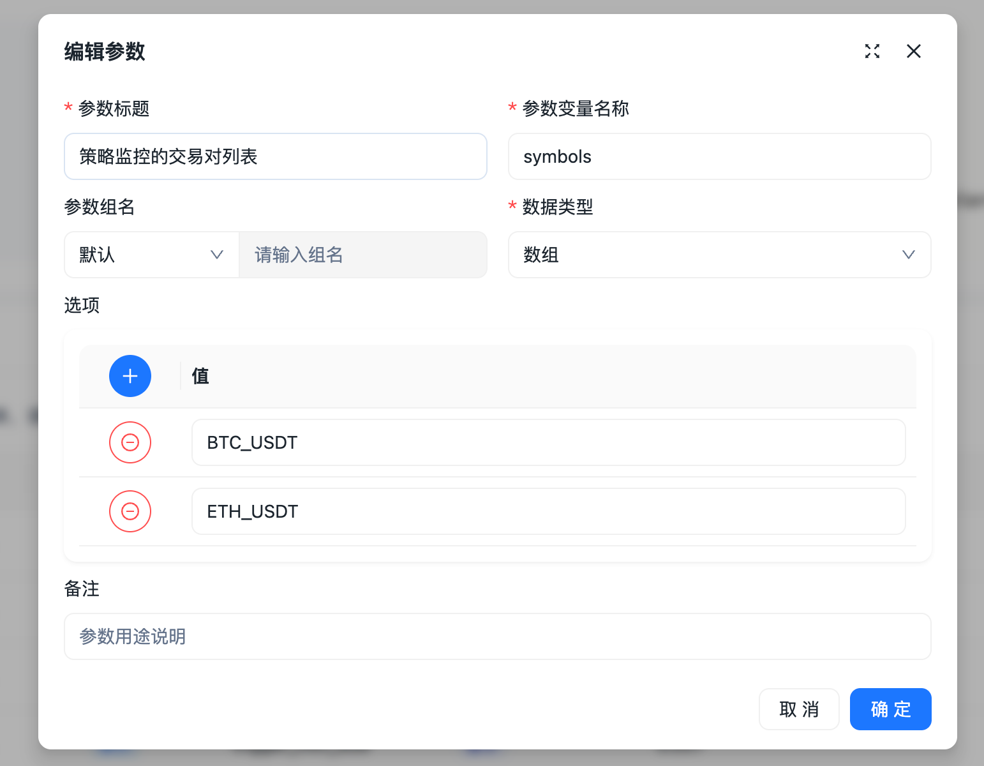The height and width of the screenshot is (766, 984).
Task: Remove the ETH_USDT option with its minus icon
Action: [x=130, y=511]
